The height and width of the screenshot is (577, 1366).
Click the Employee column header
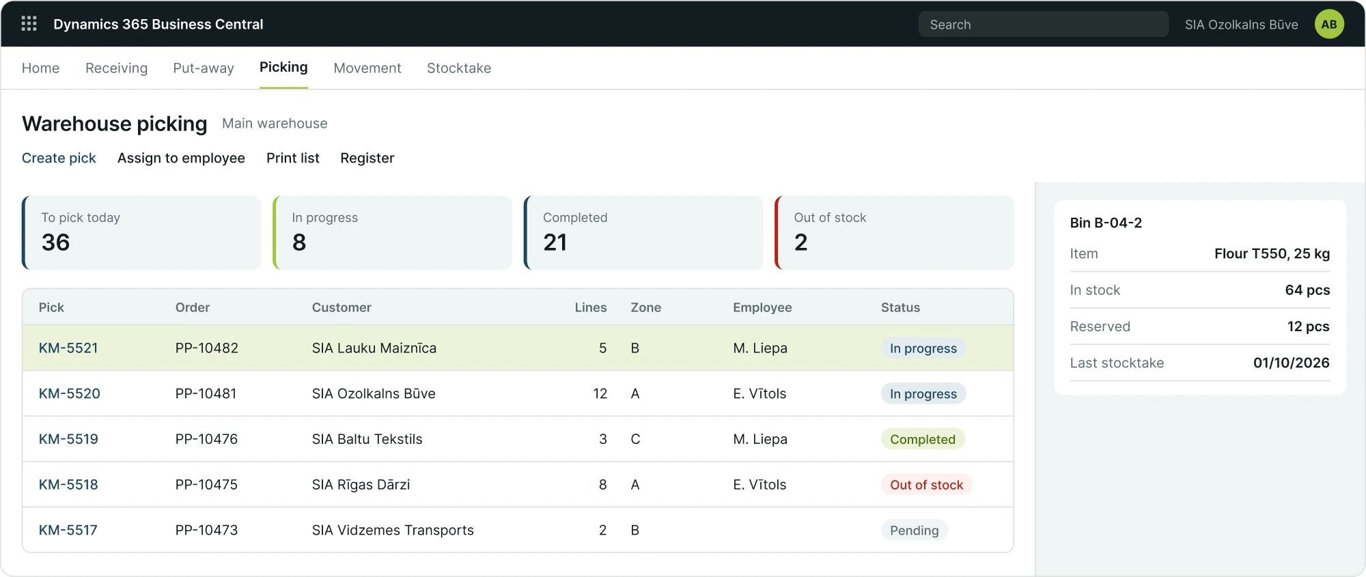click(x=762, y=307)
